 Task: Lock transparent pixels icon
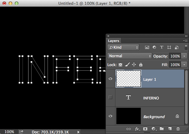[x=120, y=65]
